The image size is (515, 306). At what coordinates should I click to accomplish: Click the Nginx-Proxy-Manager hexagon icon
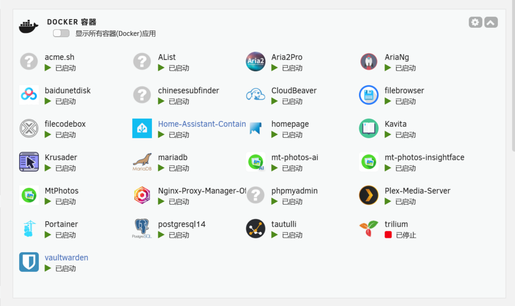[142, 195]
